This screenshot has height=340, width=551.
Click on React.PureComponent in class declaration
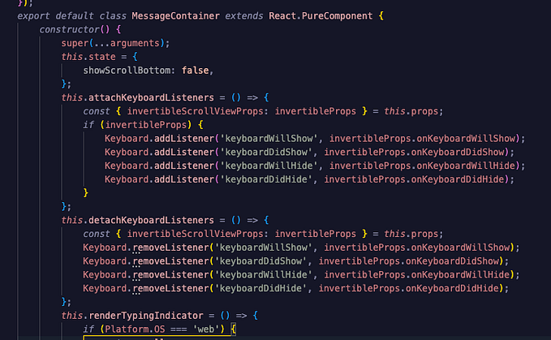321,16
